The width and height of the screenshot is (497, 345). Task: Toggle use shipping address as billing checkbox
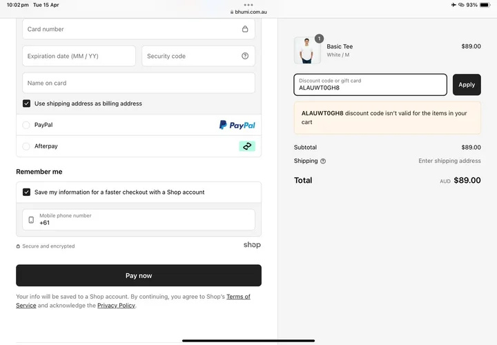(27, 103)
